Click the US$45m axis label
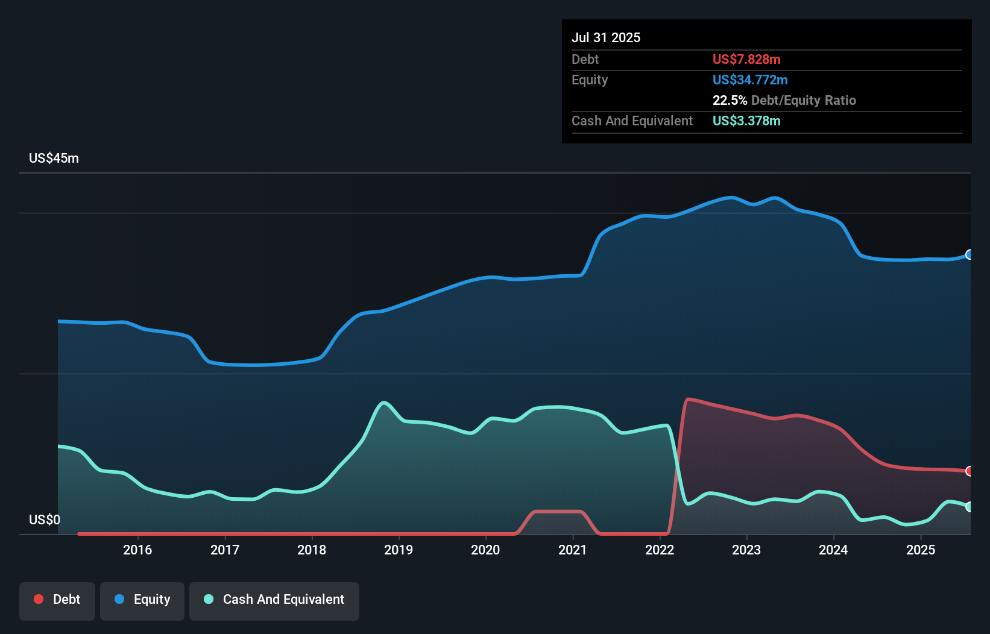 coord(54,158)
